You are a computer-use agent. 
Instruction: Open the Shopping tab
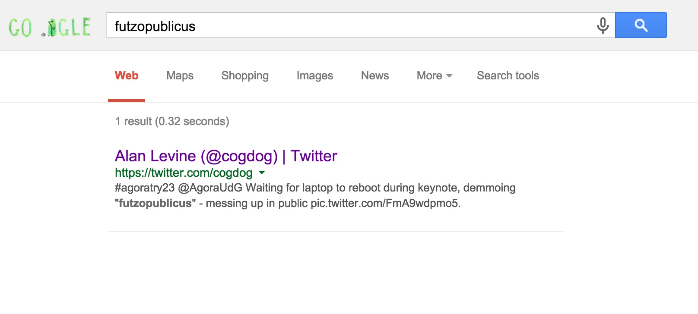click(245, 76)
